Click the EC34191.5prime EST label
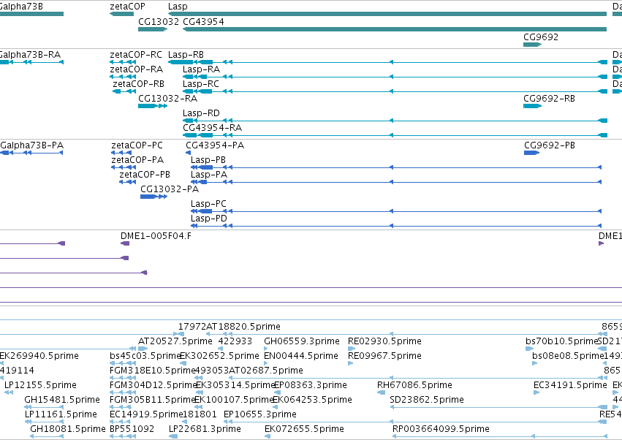The height and width of the screenshot is (440, 622). [x=570, y=385]
